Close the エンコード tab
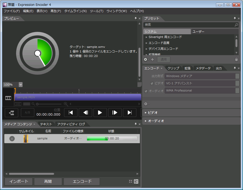 (x=162, y=68)
